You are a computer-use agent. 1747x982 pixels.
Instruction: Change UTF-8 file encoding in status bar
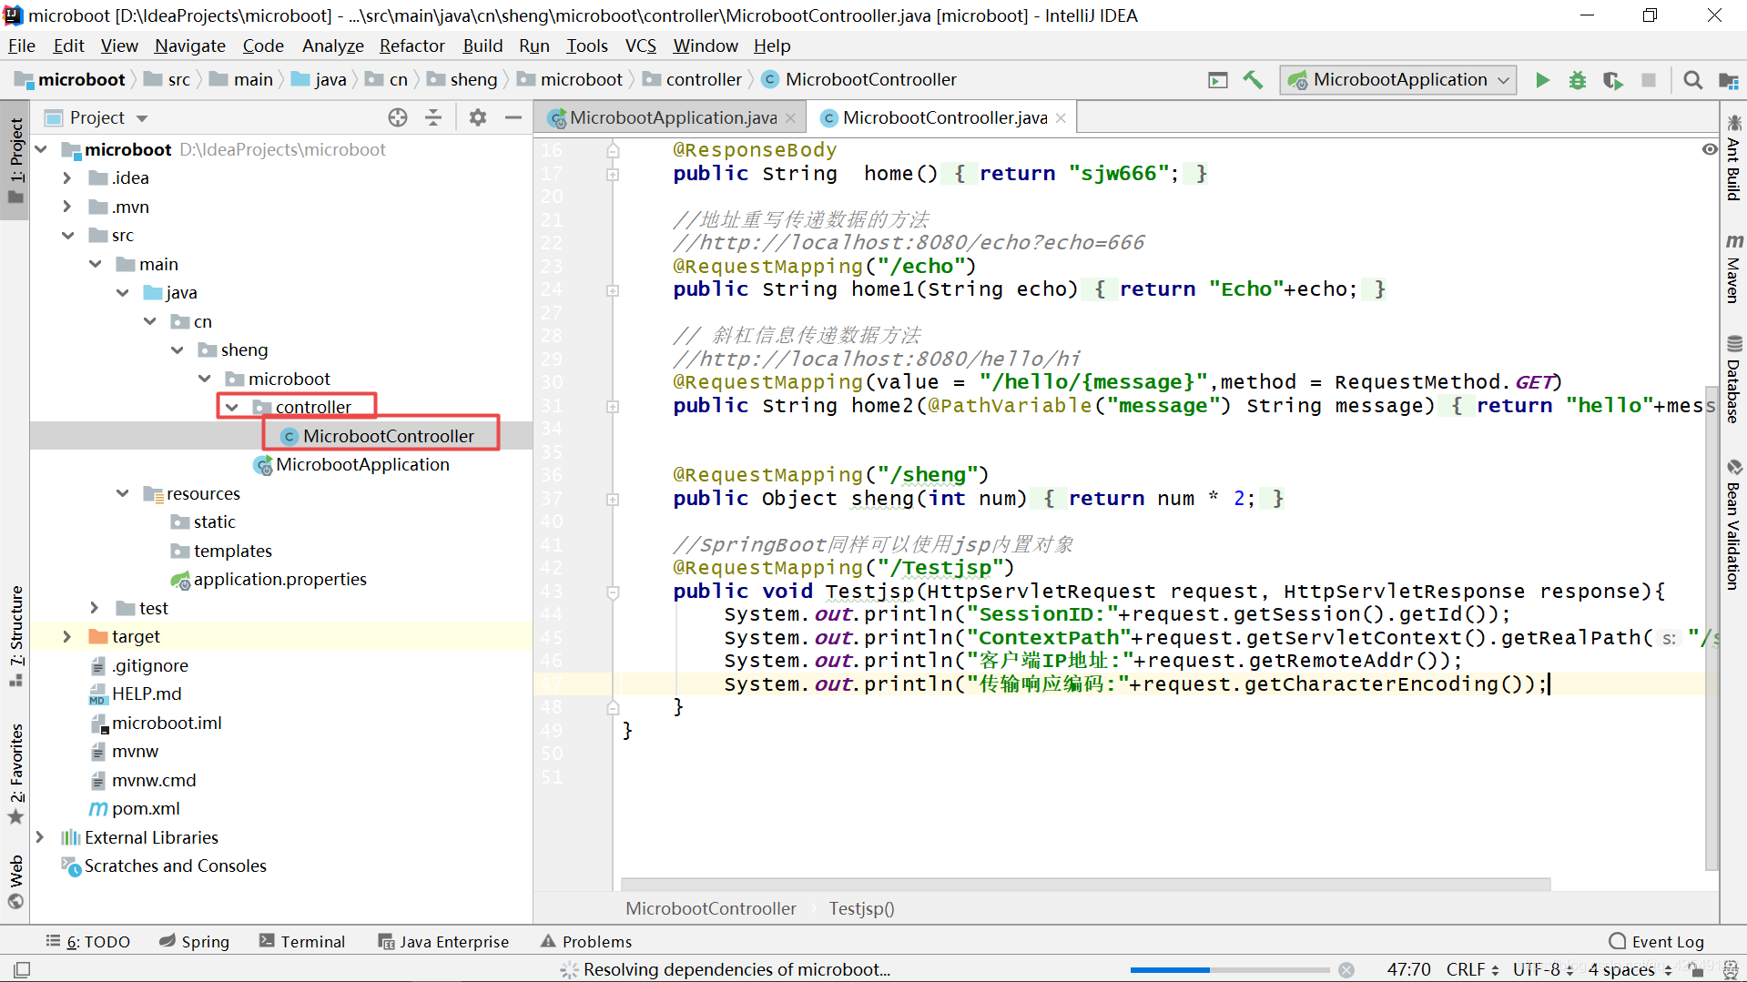(1542, 970)
